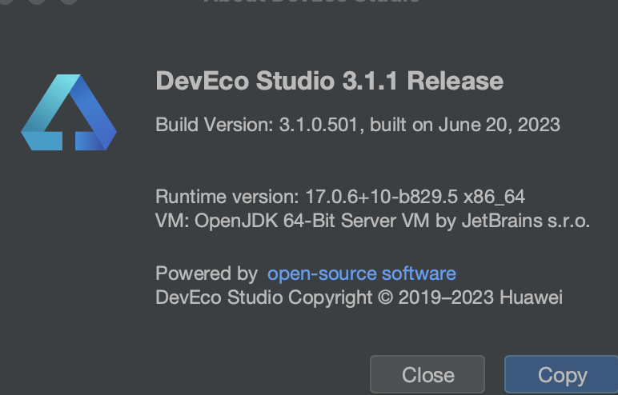
Task: Click the DevEco Studio triangle logo
Action: tap(69, 112)
